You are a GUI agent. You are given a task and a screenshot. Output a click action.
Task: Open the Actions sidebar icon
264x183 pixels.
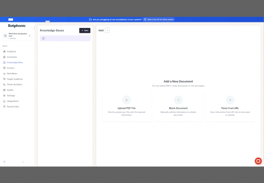4,68
